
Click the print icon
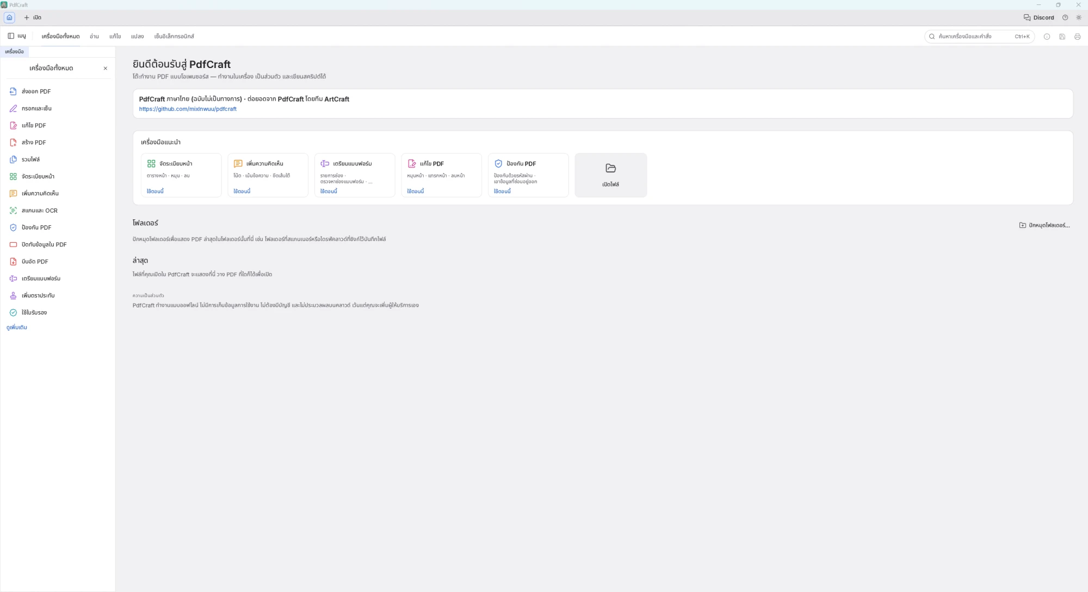1077,36
